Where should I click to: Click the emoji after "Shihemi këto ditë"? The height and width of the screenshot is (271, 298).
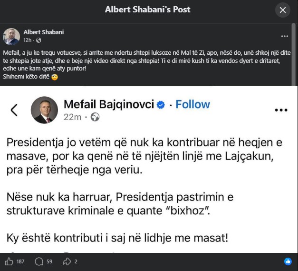click(x=55, y=77)
